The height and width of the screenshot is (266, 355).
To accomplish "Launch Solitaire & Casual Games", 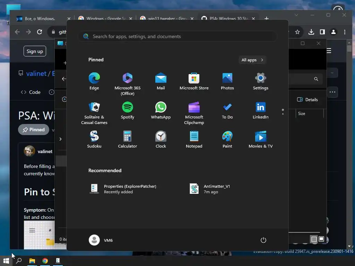I will point(94,113).
